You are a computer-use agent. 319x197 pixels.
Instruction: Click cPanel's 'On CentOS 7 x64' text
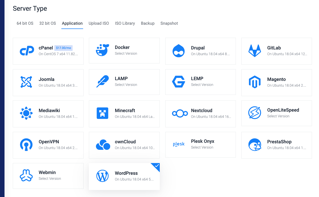point(58,54)
